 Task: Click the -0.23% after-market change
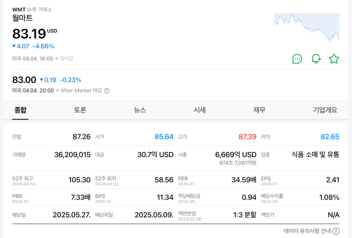(x=70, y=80)
